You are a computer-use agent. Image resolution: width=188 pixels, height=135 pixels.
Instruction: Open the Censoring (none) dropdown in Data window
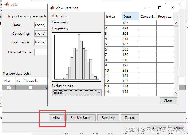[41, 34]
